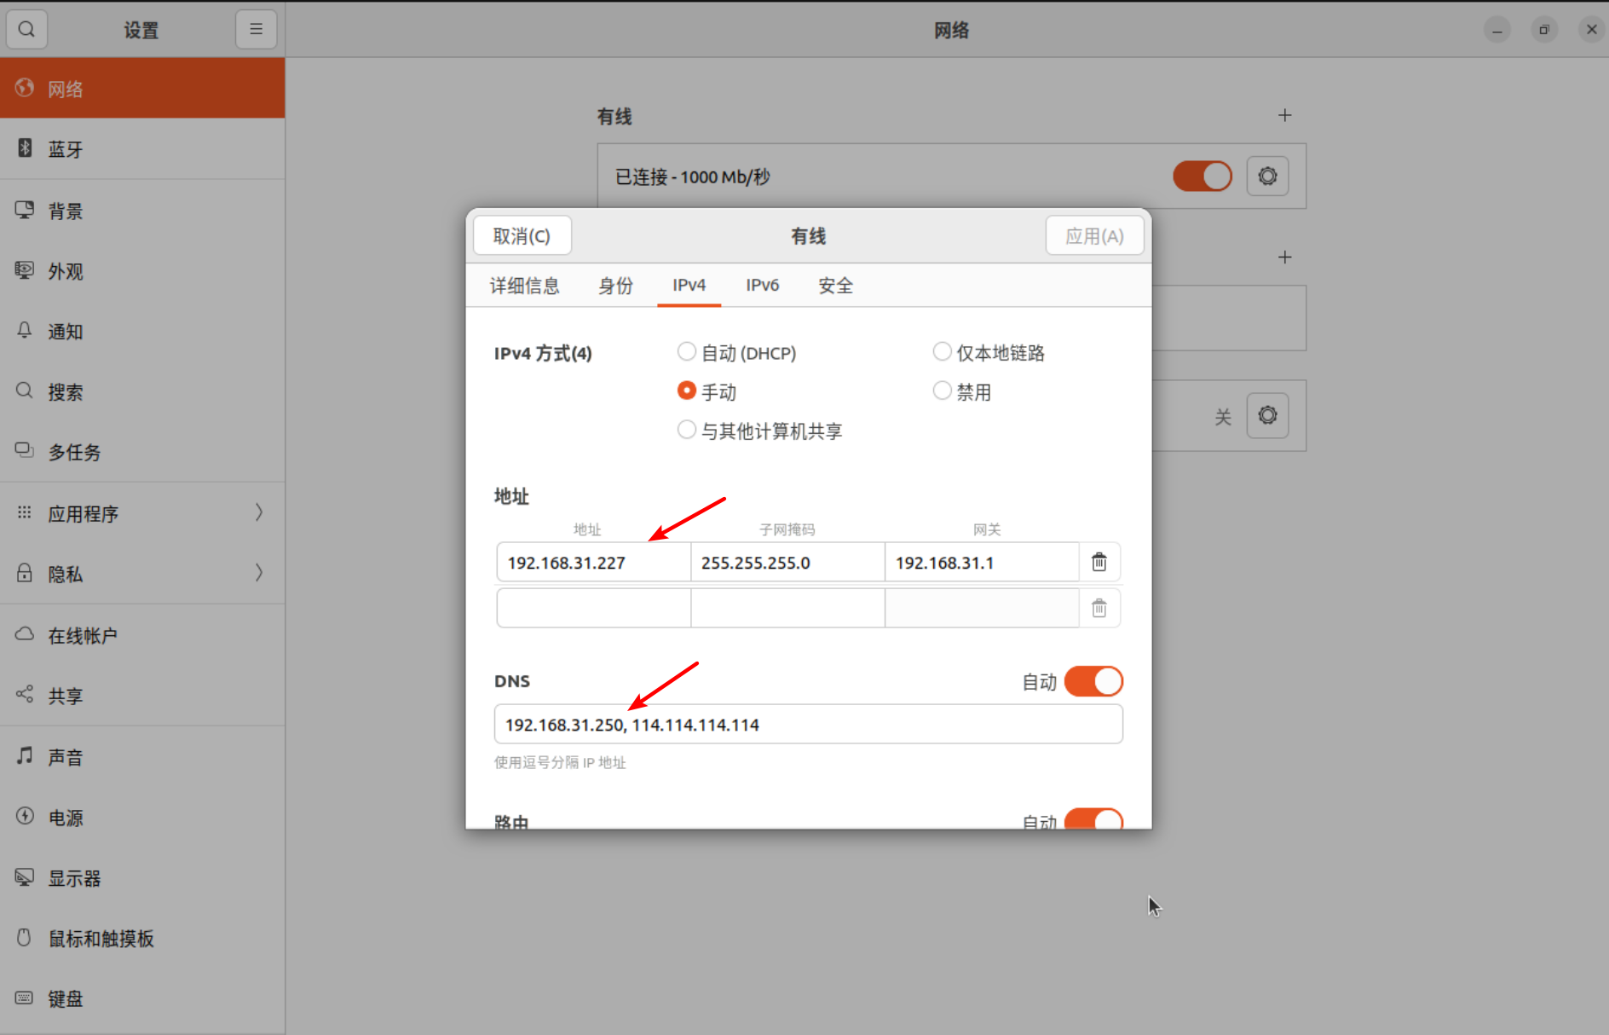Screen dimensions: 1609x1035
Task: Open 通知 settings in sidebar
Action: [x=142, y=331]
